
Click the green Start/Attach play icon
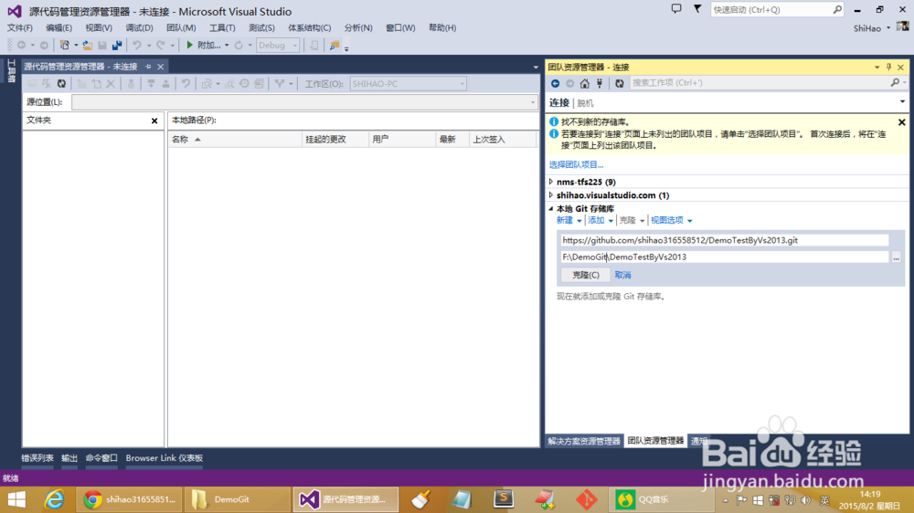(x=189, y=45)
